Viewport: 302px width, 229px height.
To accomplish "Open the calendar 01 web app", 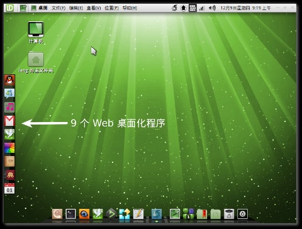I will [9, 188].
